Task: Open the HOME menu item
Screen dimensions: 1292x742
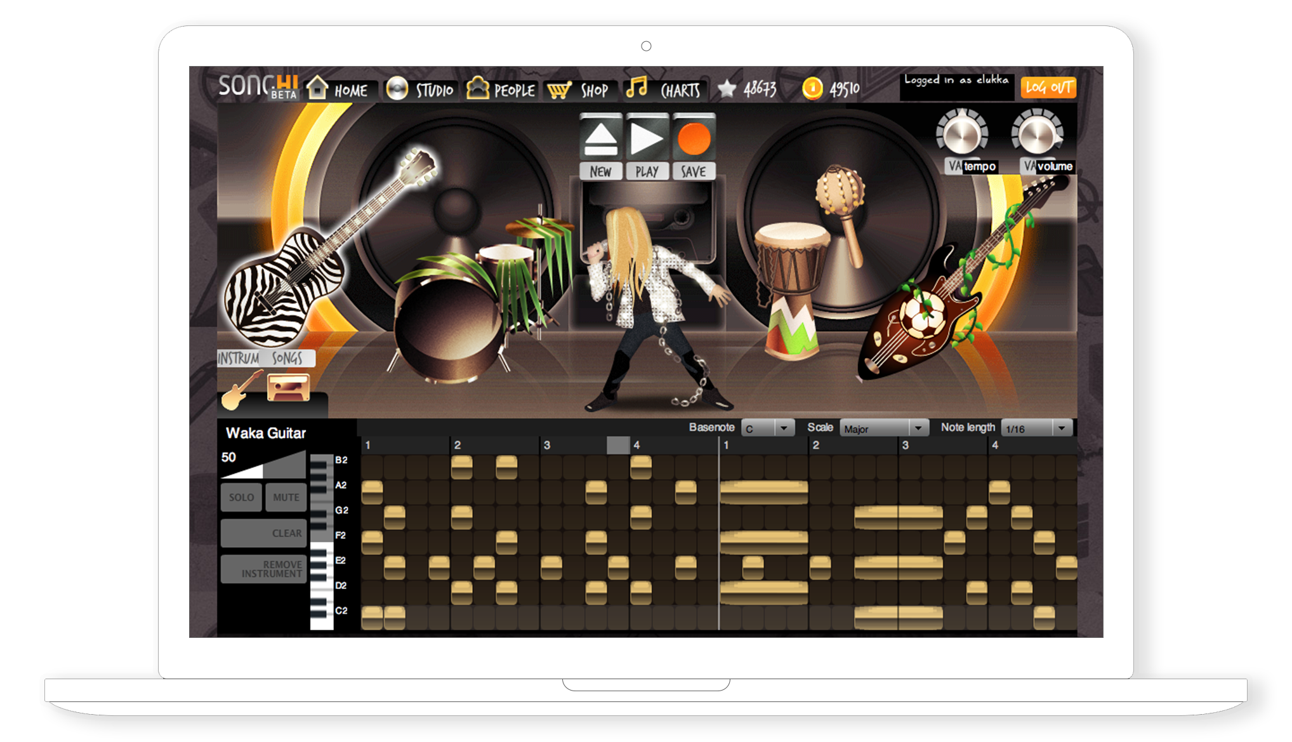Action: coord(351,91)
